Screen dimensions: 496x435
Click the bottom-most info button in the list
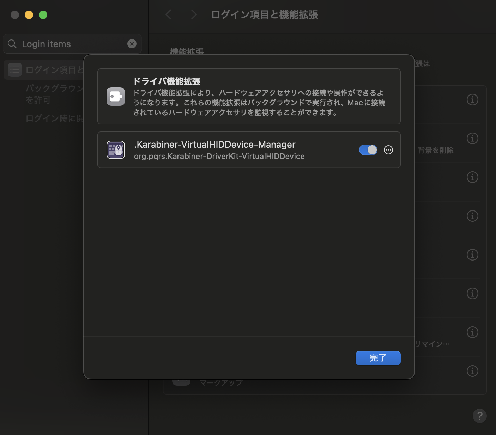[472, 371]
